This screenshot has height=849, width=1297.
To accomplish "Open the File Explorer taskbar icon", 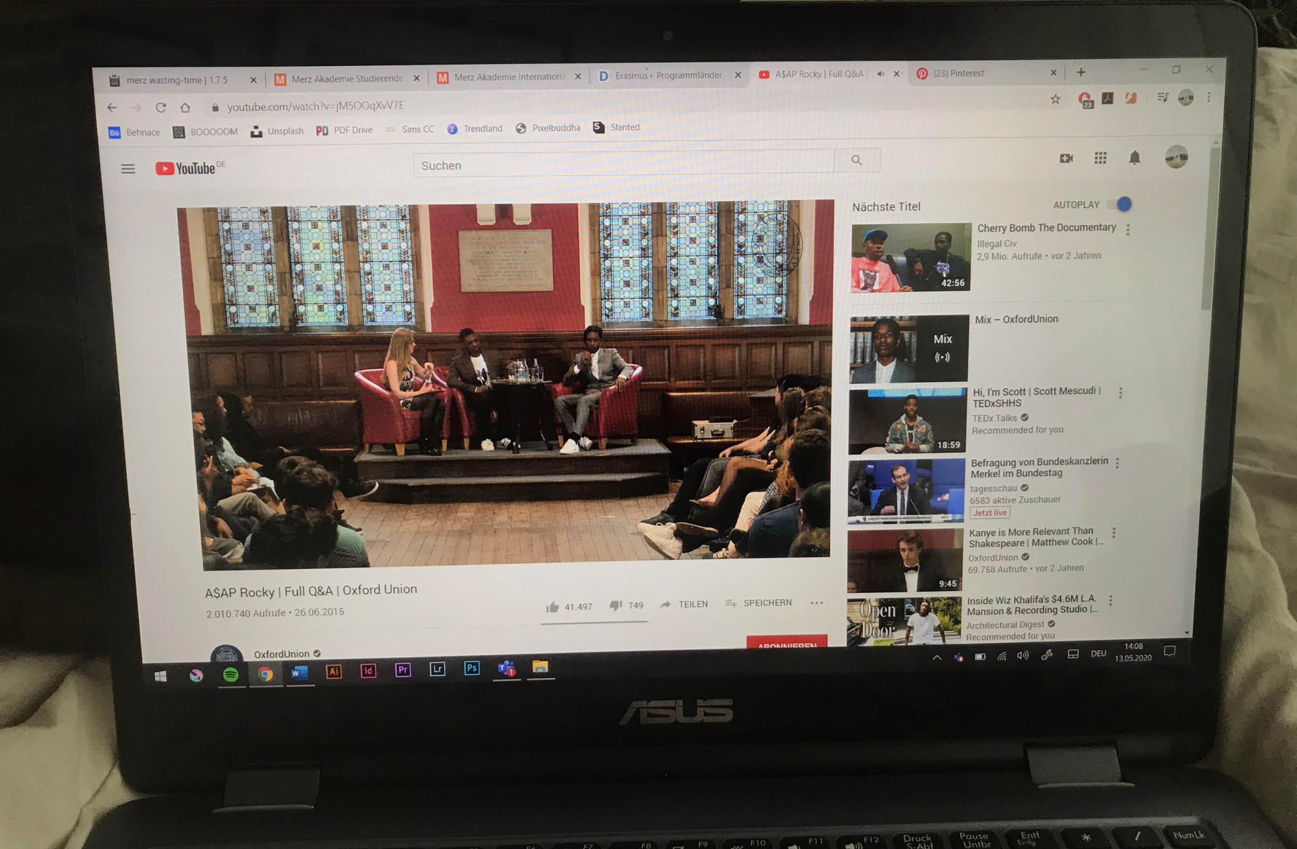I will click(x=540, y=666).
